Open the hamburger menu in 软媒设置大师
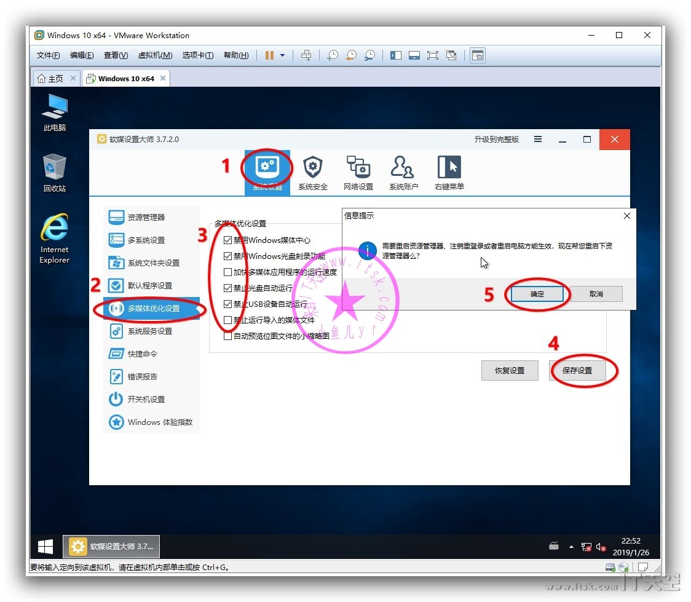This screenshot has height=602, width=691. (x=538, y=139)
